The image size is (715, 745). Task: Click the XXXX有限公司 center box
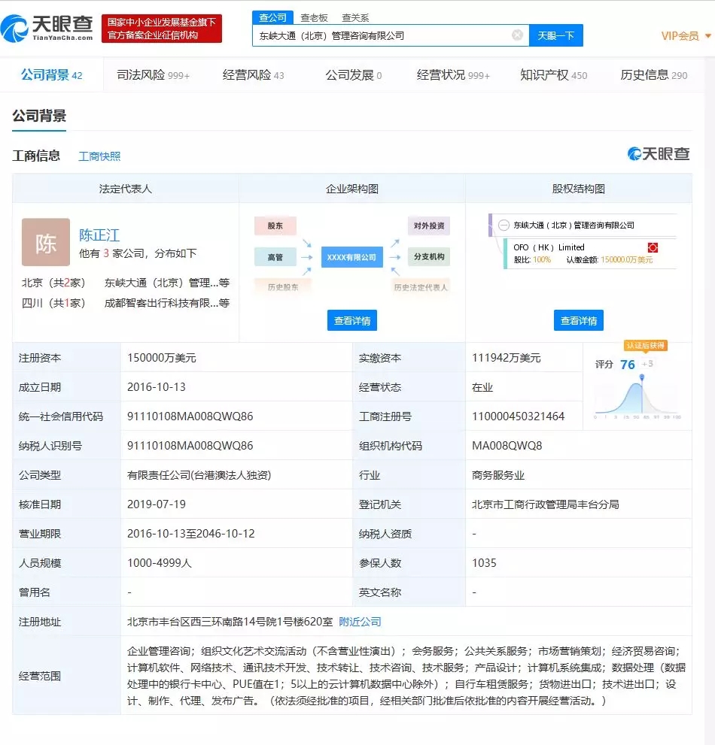click(x=351, y=257)
